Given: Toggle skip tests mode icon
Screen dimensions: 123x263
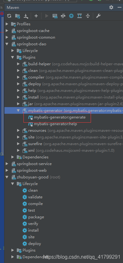Looking at the screenshot, I should point(71,16).
